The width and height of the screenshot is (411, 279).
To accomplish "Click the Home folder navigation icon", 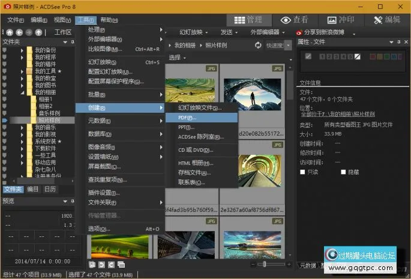I will tap(8, 32).
